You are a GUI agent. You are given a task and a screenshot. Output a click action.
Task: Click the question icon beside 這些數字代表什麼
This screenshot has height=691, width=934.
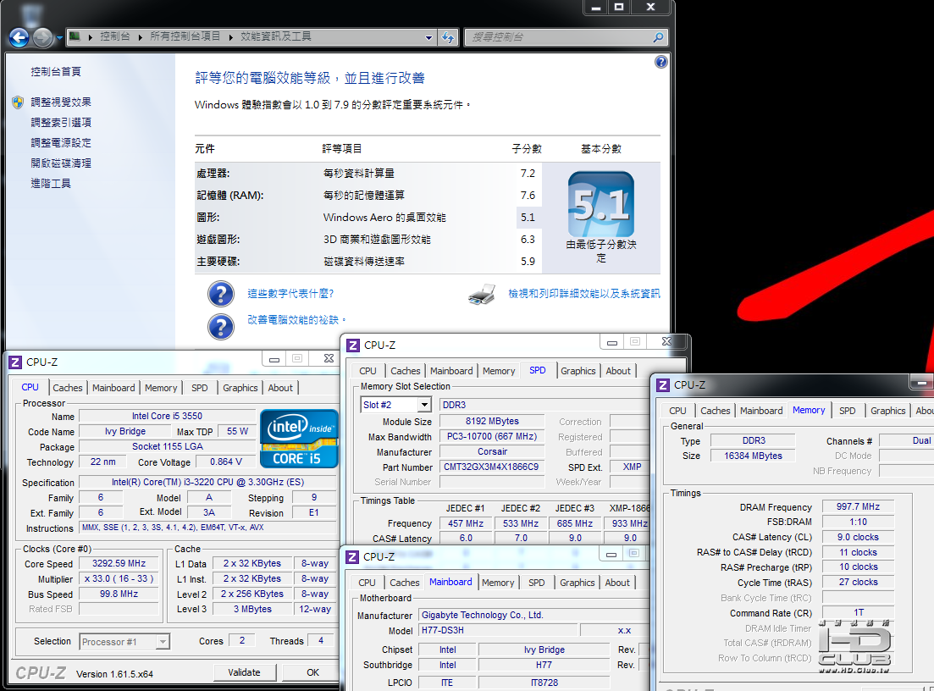220,294
